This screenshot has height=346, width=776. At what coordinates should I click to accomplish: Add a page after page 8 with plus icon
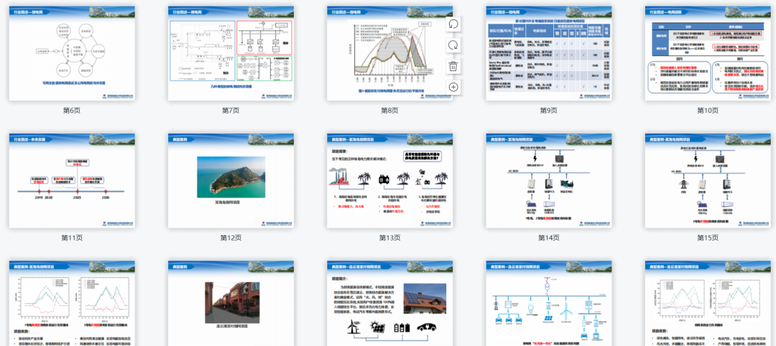tap(453, 87)
